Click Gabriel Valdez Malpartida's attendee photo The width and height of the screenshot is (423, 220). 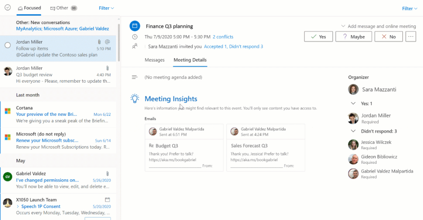click(x=354, y=174)
